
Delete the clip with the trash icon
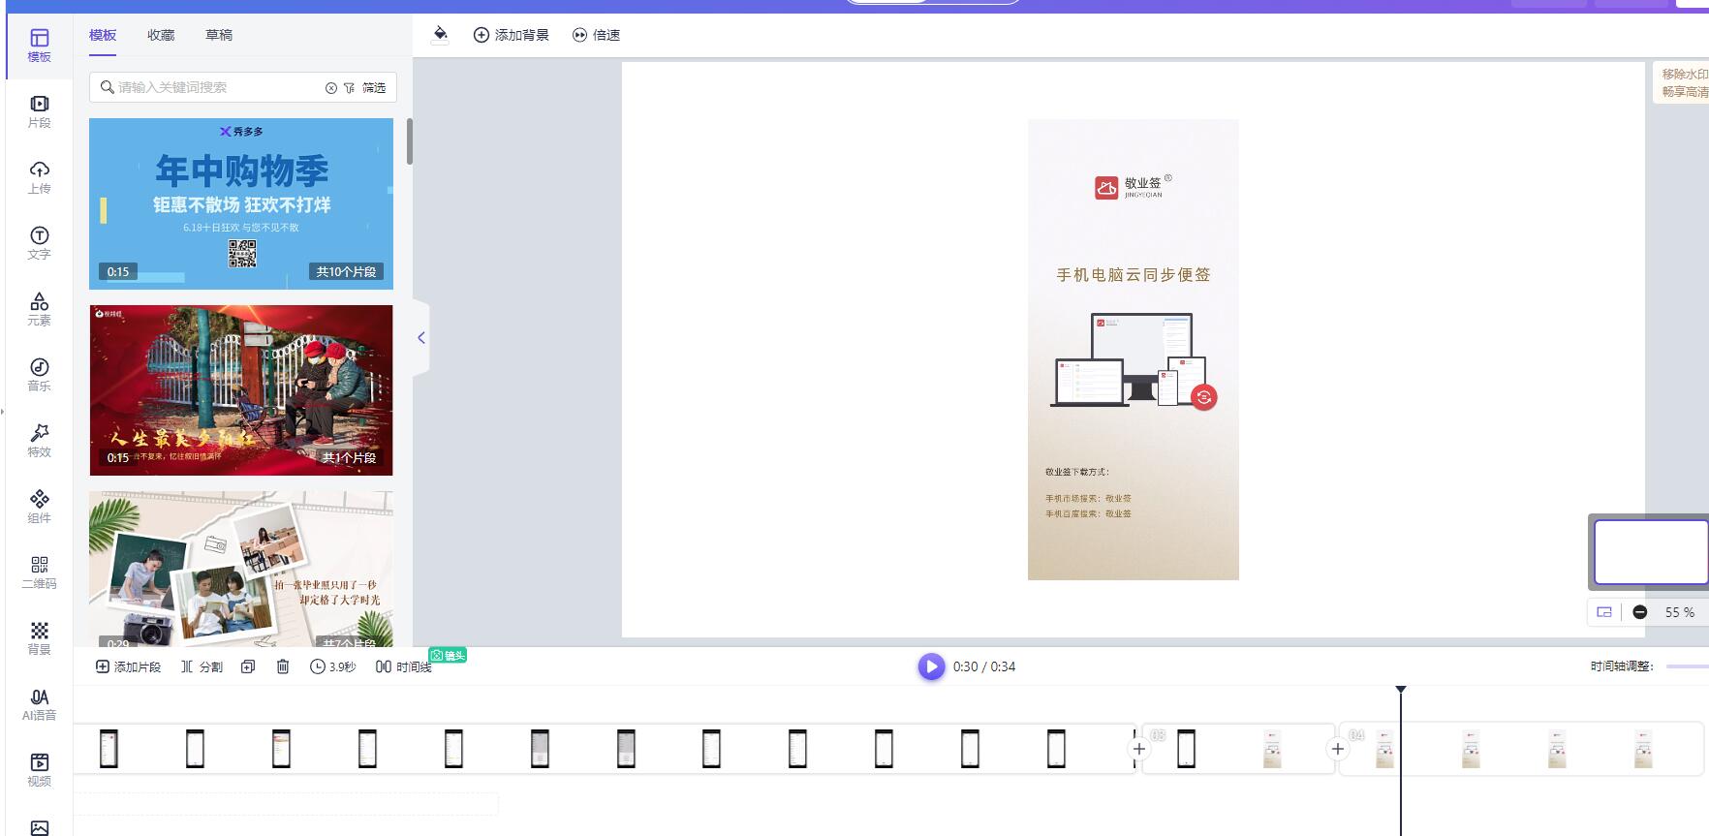coord(283,666)
